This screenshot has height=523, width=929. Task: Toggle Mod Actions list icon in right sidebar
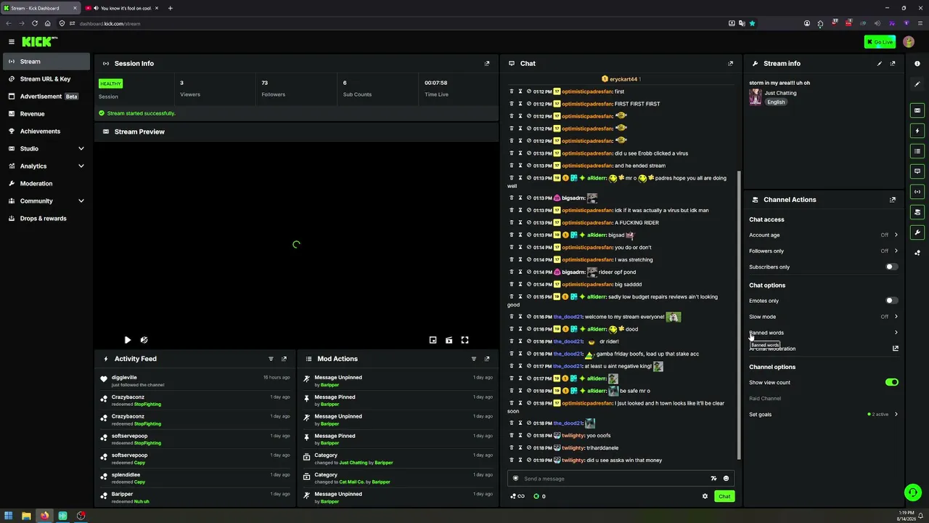[917, 151]
